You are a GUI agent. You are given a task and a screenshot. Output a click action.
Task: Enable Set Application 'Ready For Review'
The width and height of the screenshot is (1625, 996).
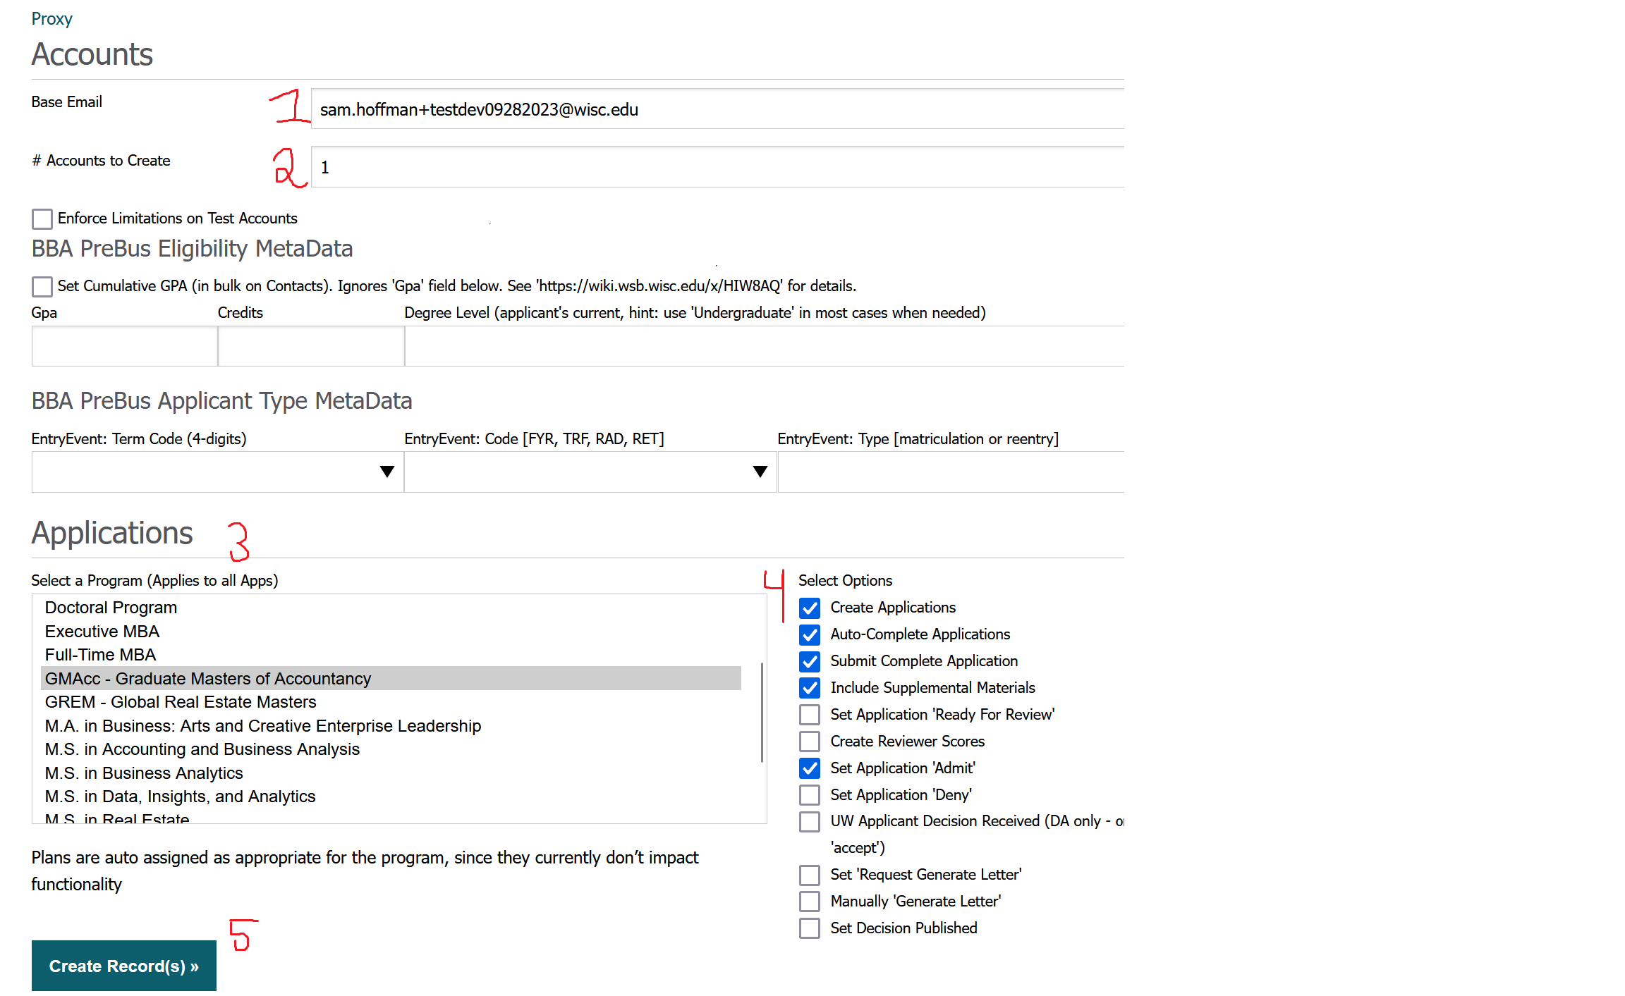tap(810, 715)
